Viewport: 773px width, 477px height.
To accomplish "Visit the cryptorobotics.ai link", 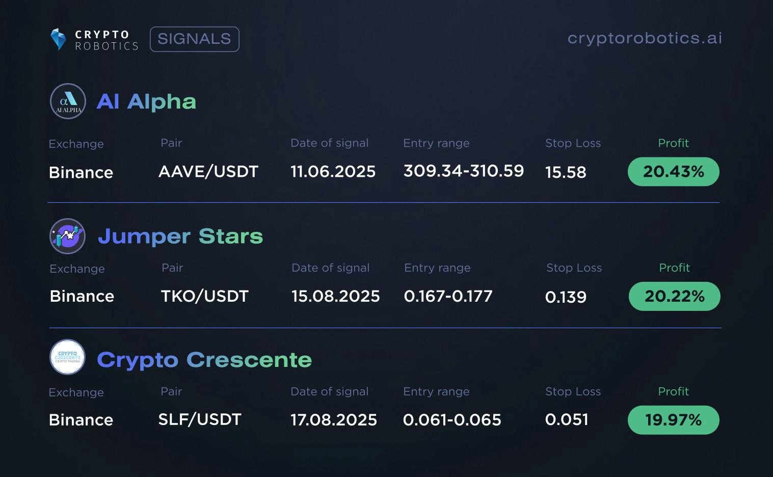I will pyautogui.click(x=645, y=38).
